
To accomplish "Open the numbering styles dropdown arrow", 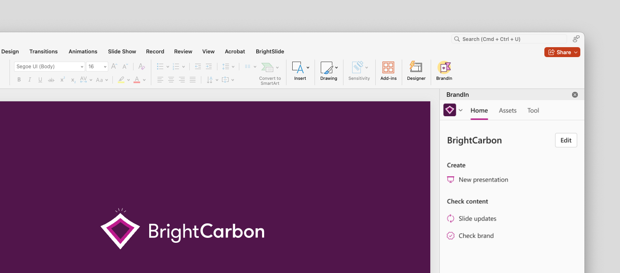I will pos(184,67).
